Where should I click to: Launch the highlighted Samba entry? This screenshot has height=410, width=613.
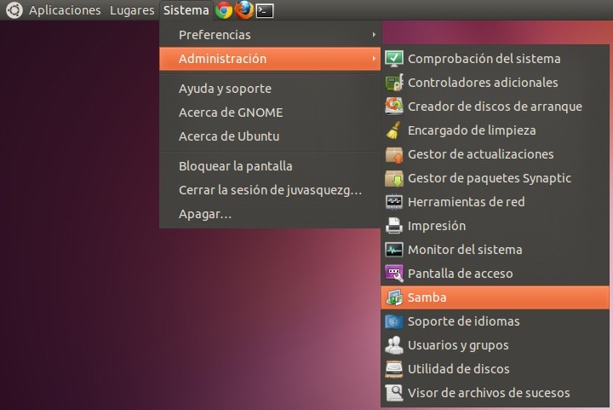[495, 297]
